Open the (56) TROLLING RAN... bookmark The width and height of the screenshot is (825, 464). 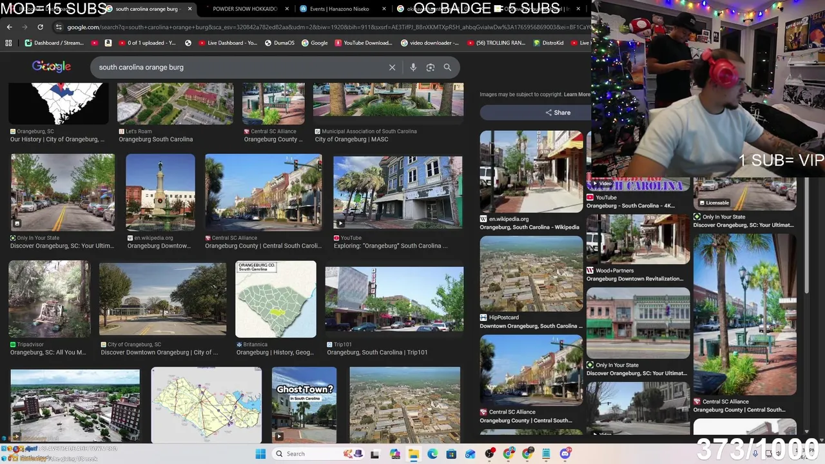click(x=496, y=43)
